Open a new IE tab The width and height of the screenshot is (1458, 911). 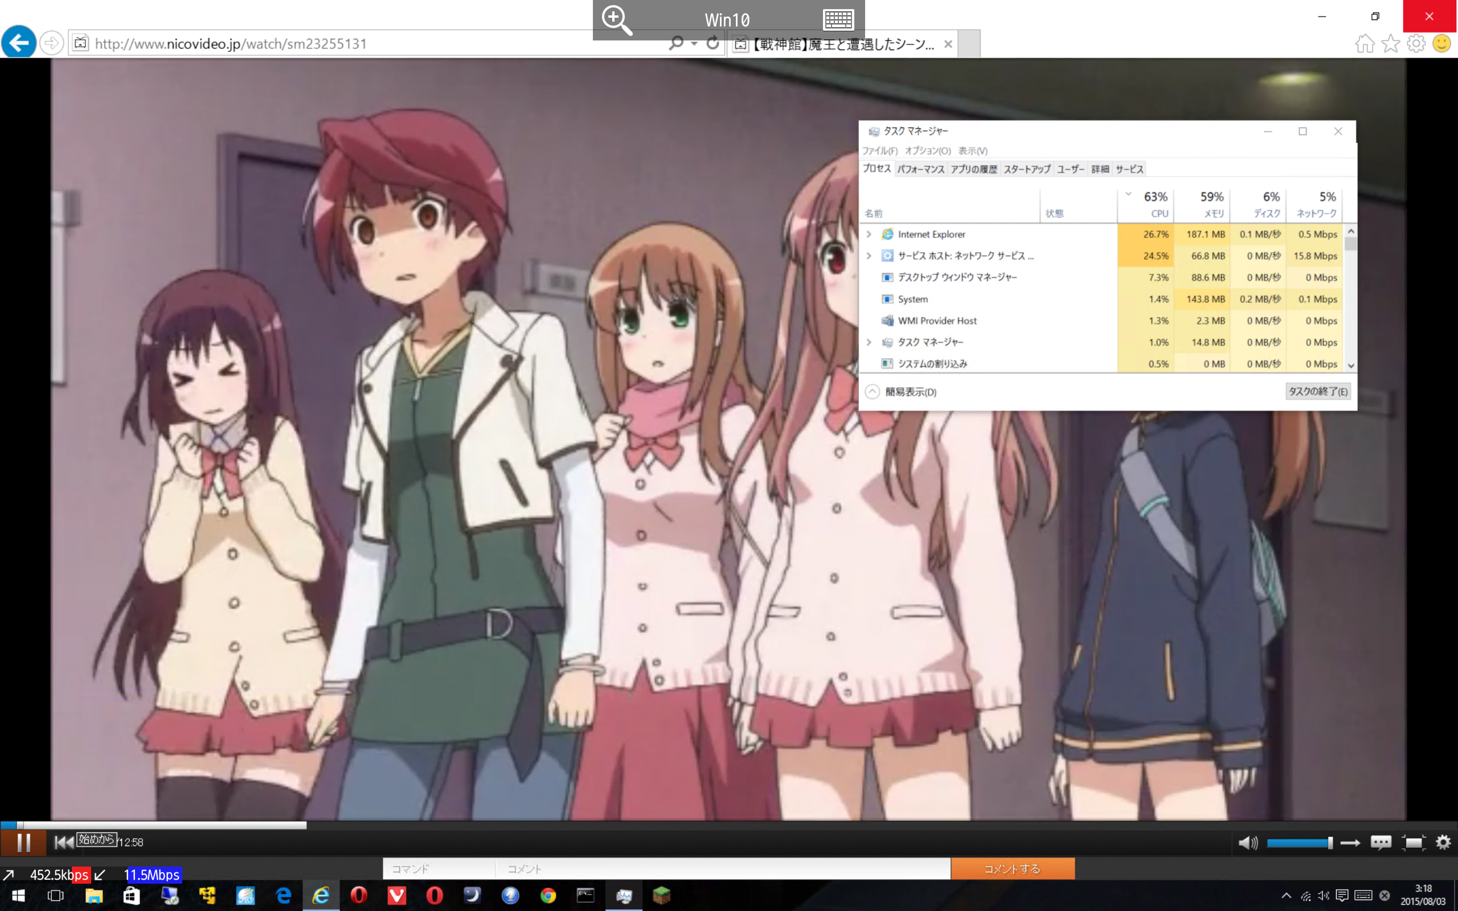coord(968,44)
